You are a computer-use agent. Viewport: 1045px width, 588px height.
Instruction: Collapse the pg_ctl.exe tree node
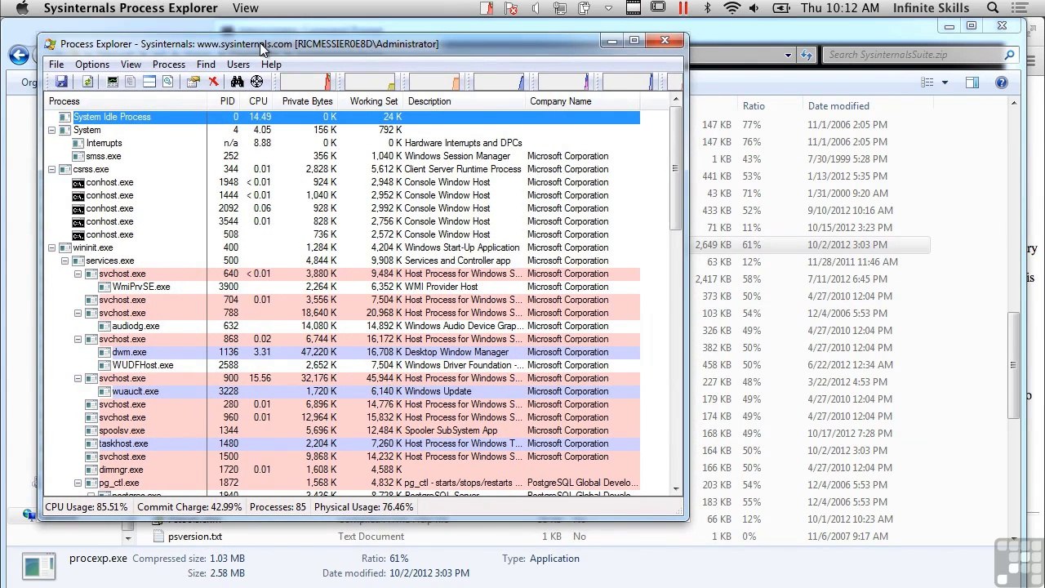pyautogui.click(x=78, y=483)
